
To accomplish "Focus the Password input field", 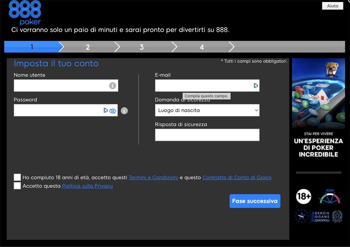I will 66,110.
